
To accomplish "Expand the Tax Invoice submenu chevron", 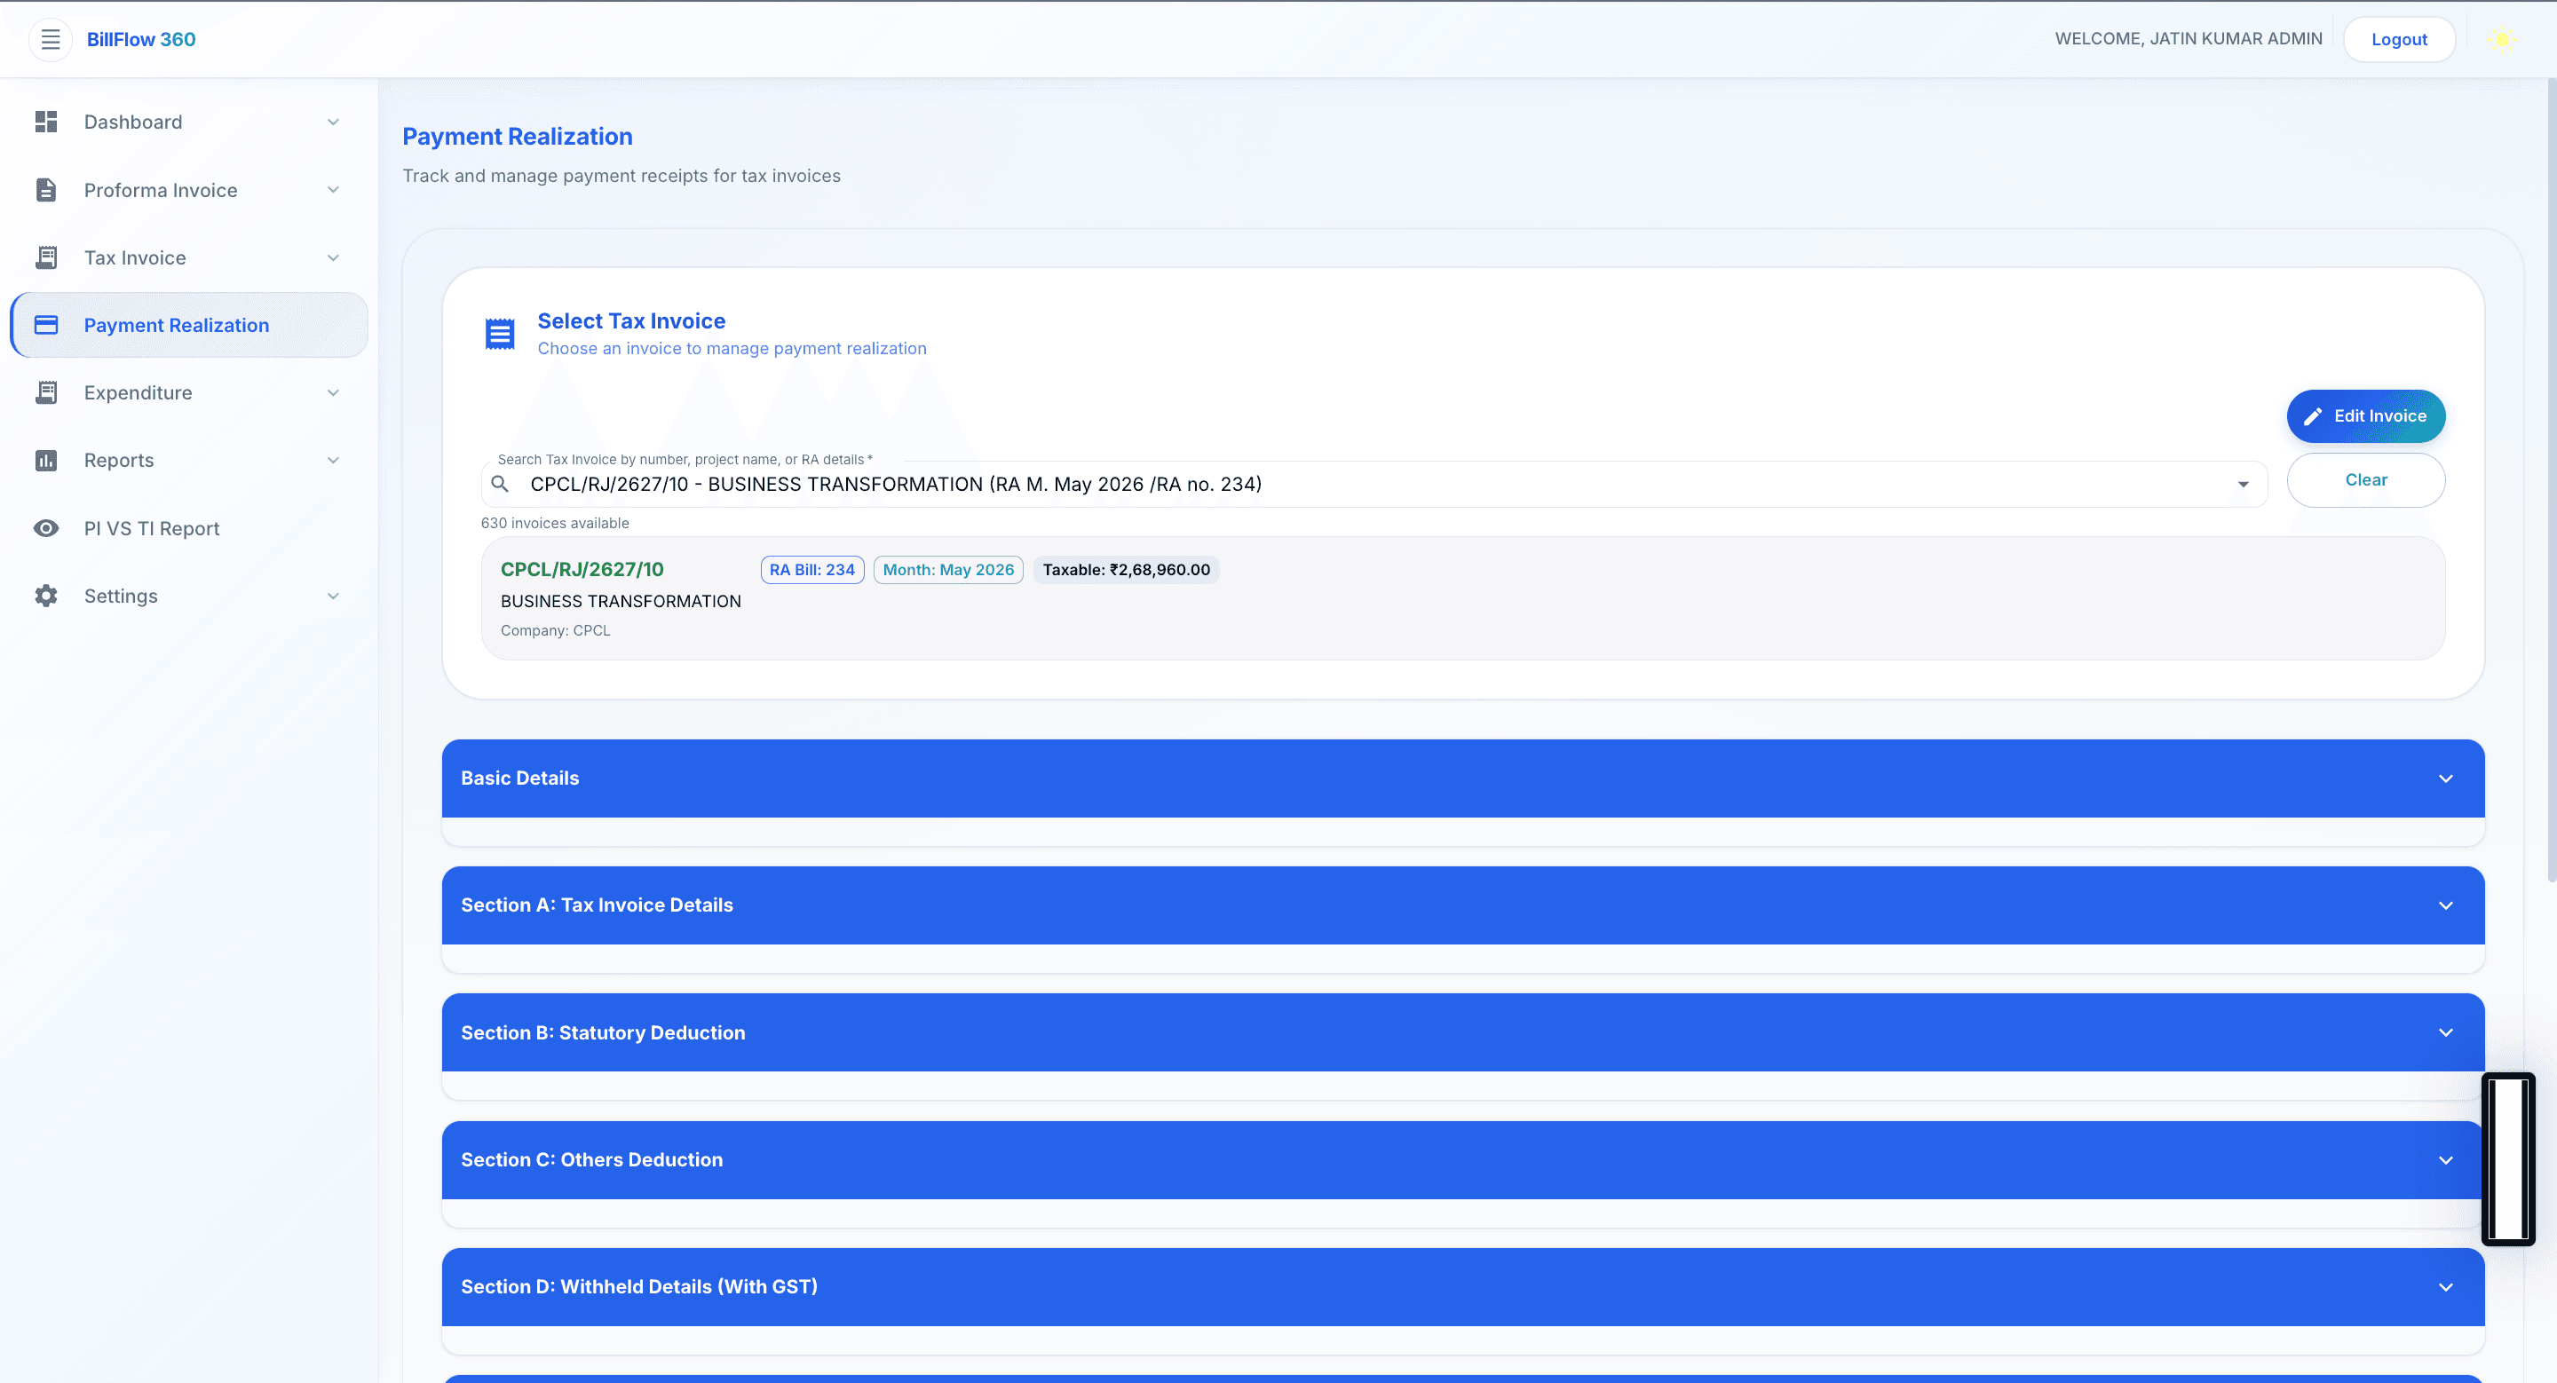I will pos(334,258).
